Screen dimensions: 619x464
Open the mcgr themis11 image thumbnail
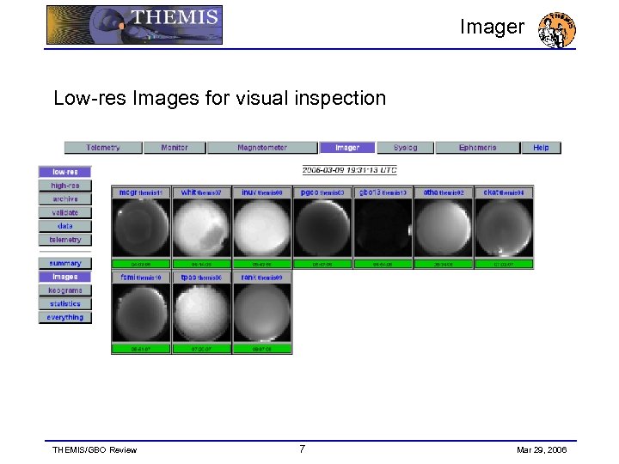tap(141, 228)
